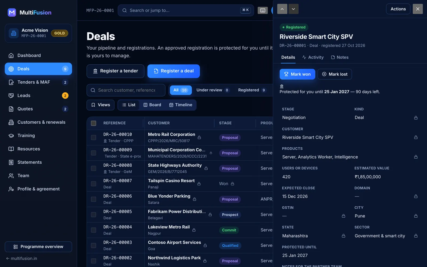
Task: Click the Quotes document icon in the sidebar
Action: point(11,109)
